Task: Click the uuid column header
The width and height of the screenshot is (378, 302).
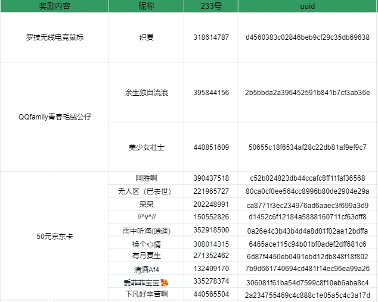Action: (307, 6)
